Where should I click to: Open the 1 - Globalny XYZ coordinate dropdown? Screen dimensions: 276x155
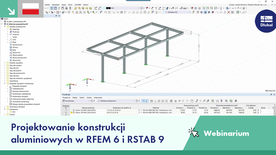(x=189, y=12)
